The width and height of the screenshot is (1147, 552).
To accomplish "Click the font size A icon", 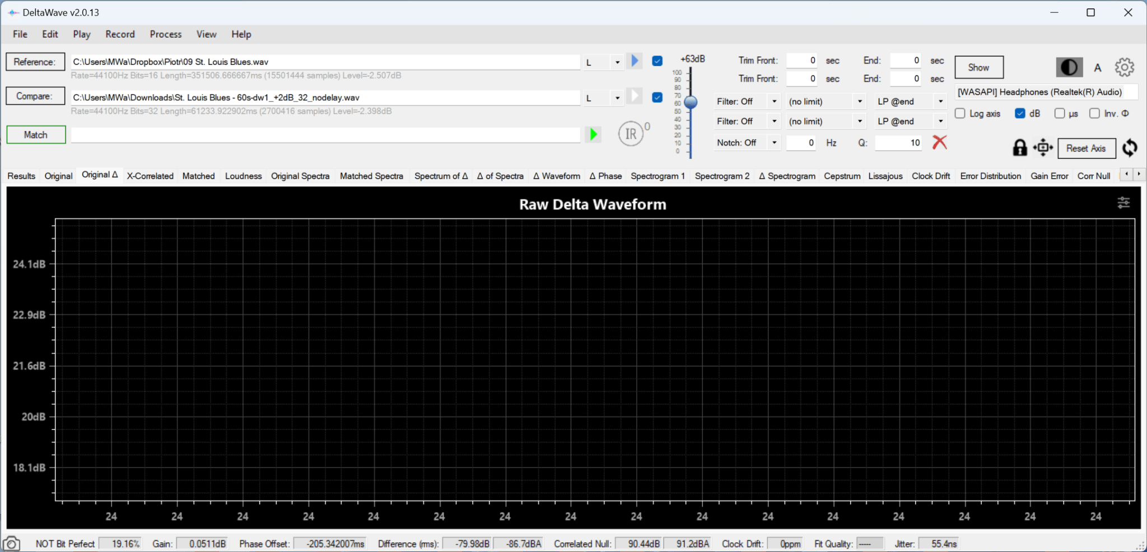I will 1098,68.
